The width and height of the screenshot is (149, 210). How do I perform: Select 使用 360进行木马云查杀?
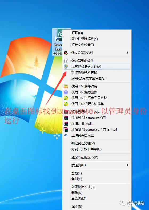pos(97,98)
